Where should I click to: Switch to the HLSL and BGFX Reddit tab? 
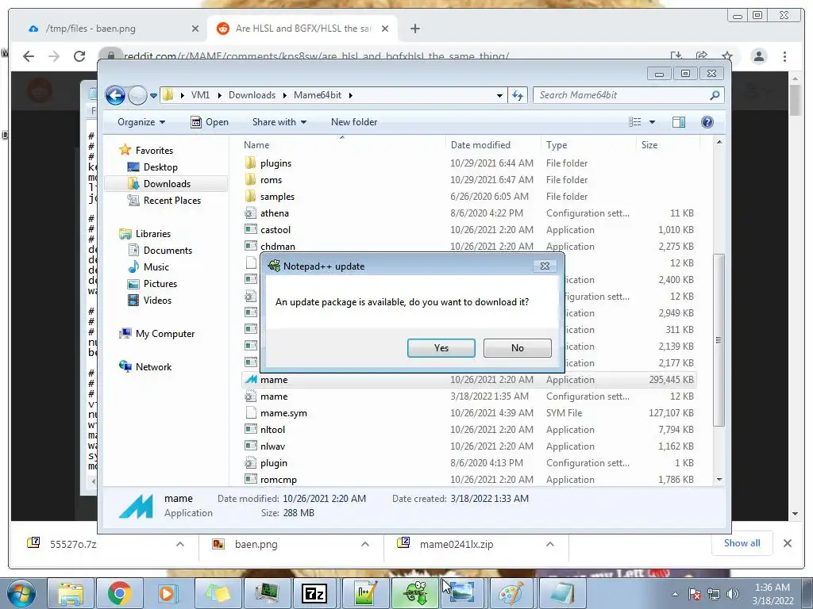302,29
